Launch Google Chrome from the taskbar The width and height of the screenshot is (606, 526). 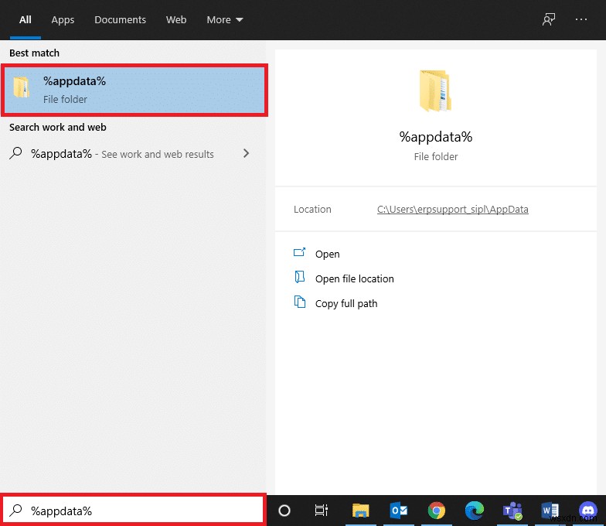(x=437, y=511)
